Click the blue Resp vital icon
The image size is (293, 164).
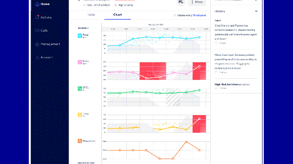(80, 36)
